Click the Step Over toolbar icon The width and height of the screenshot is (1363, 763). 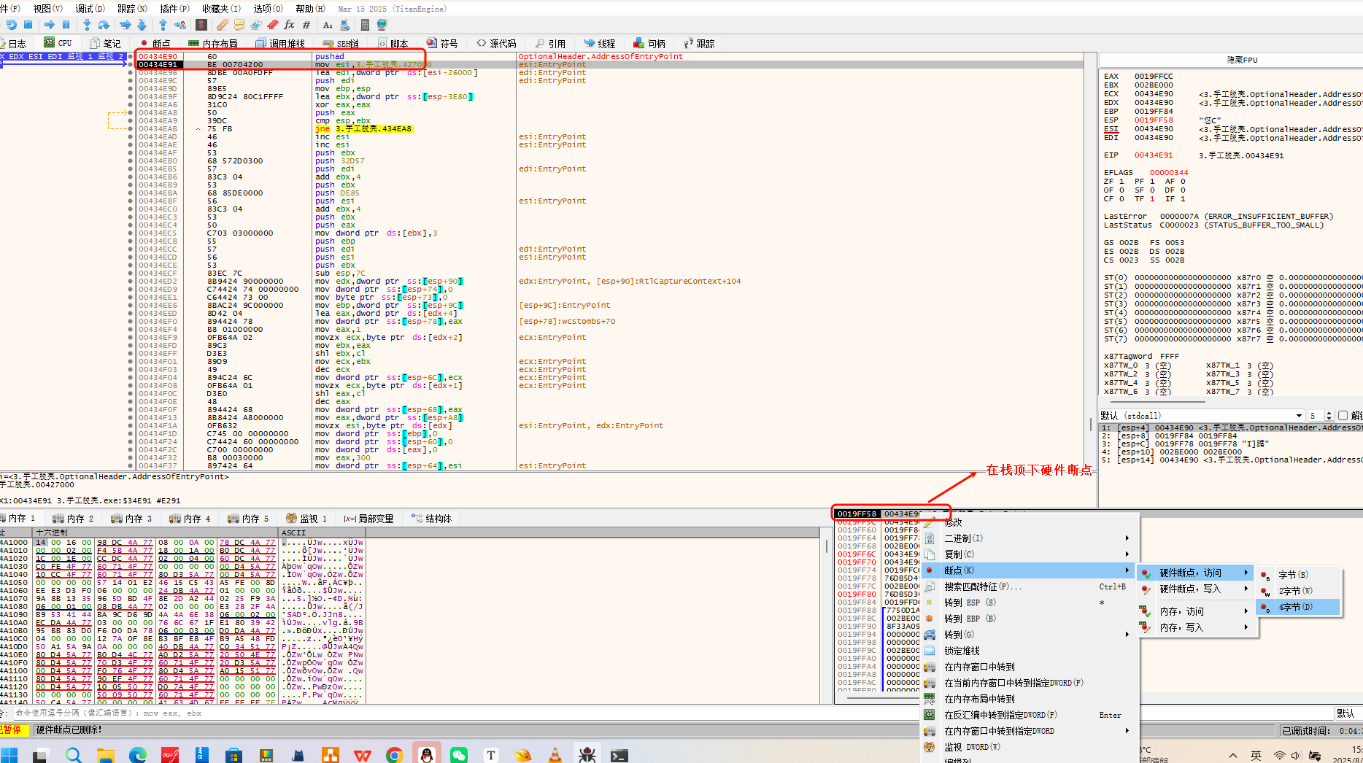pos(104,25)
